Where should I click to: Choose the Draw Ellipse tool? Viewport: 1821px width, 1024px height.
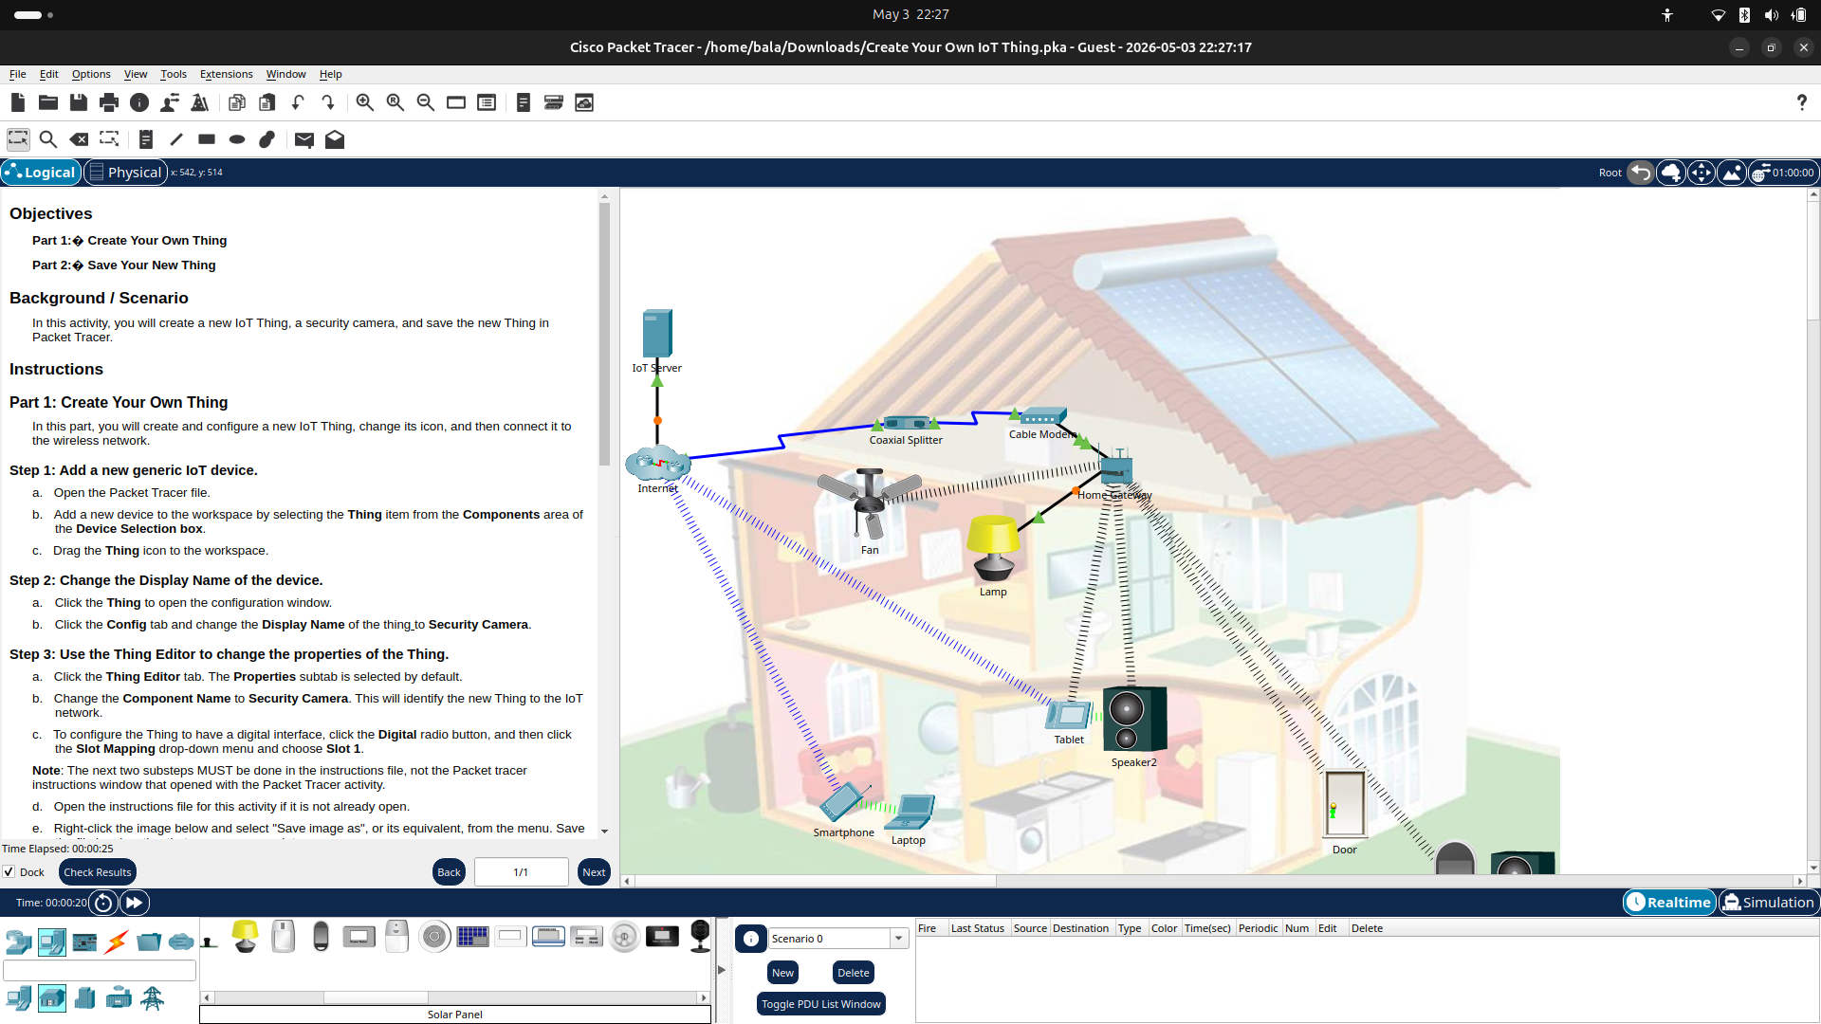point(237,139)
